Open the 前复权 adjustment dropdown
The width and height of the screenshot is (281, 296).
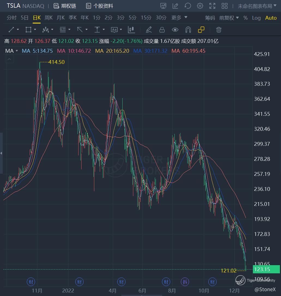click(229, 18)
